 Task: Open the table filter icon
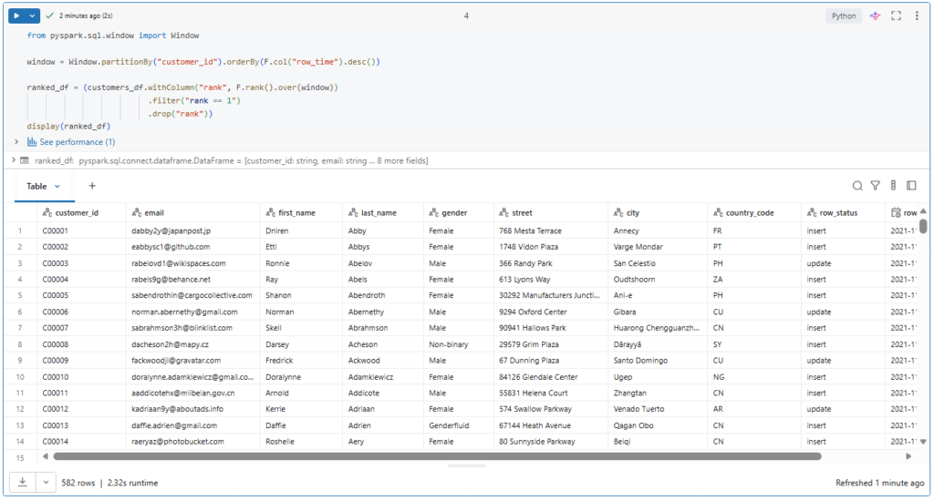(876, 186)
